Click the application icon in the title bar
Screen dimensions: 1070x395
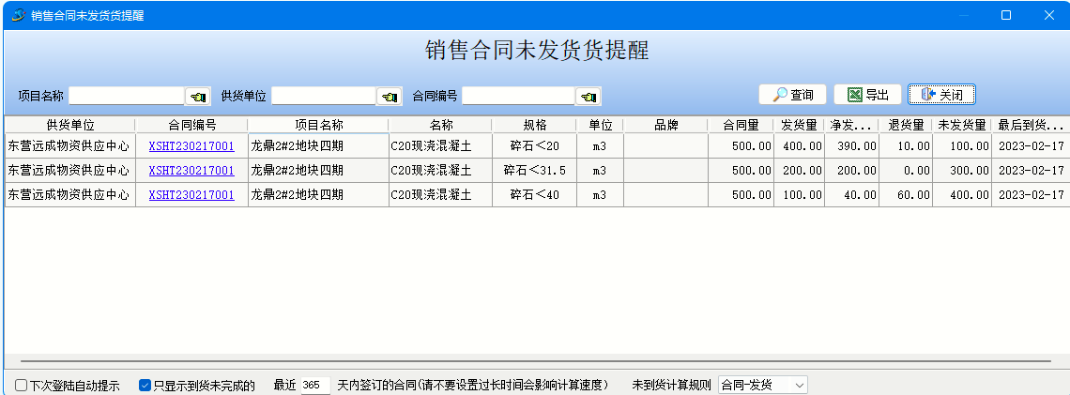click(x=17, y=15)
